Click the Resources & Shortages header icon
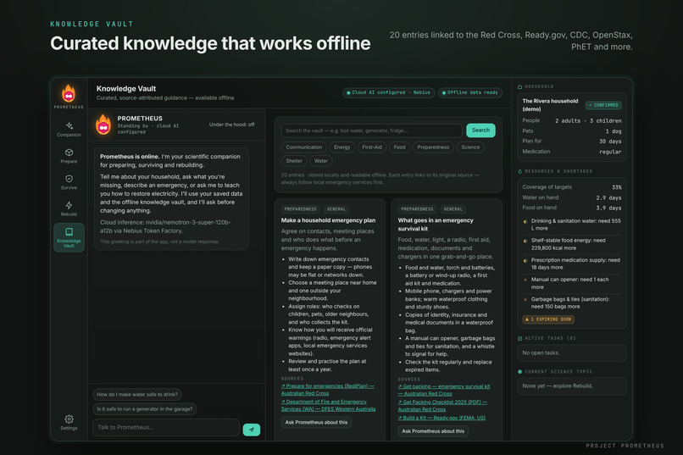Viewport: 683px width, 455px height. 519,171
